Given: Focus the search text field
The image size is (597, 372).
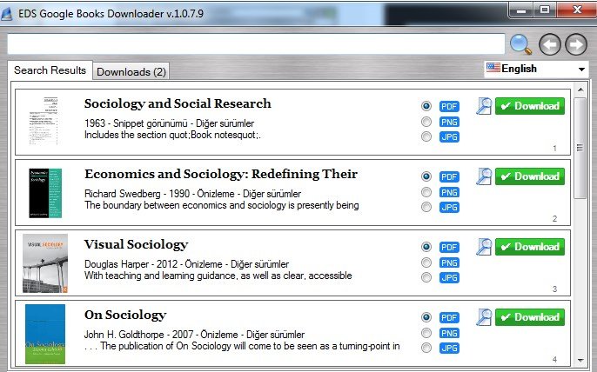Looking at the screenshot, I should [256, 44].
